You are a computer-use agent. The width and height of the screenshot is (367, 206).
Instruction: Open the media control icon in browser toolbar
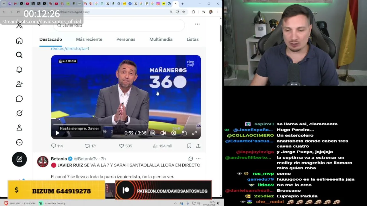tap(204, 12)
